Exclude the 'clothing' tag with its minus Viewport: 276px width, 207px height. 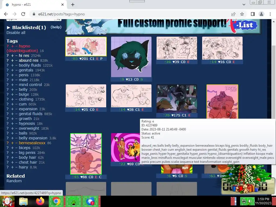(16, 99)
